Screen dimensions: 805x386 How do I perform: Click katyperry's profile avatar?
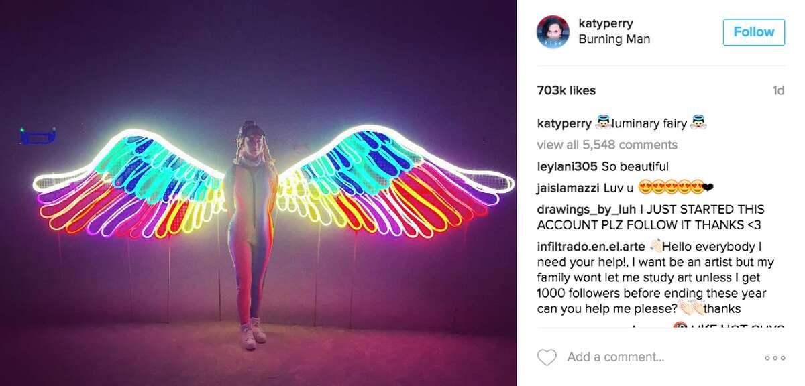553,31
